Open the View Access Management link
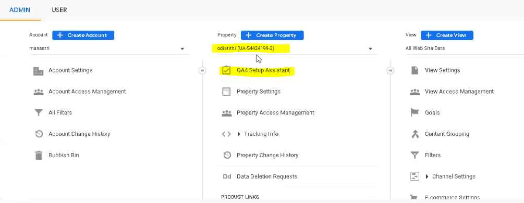Screen dimensions: 524x203 pyautogui.click(x=459, y=92)
